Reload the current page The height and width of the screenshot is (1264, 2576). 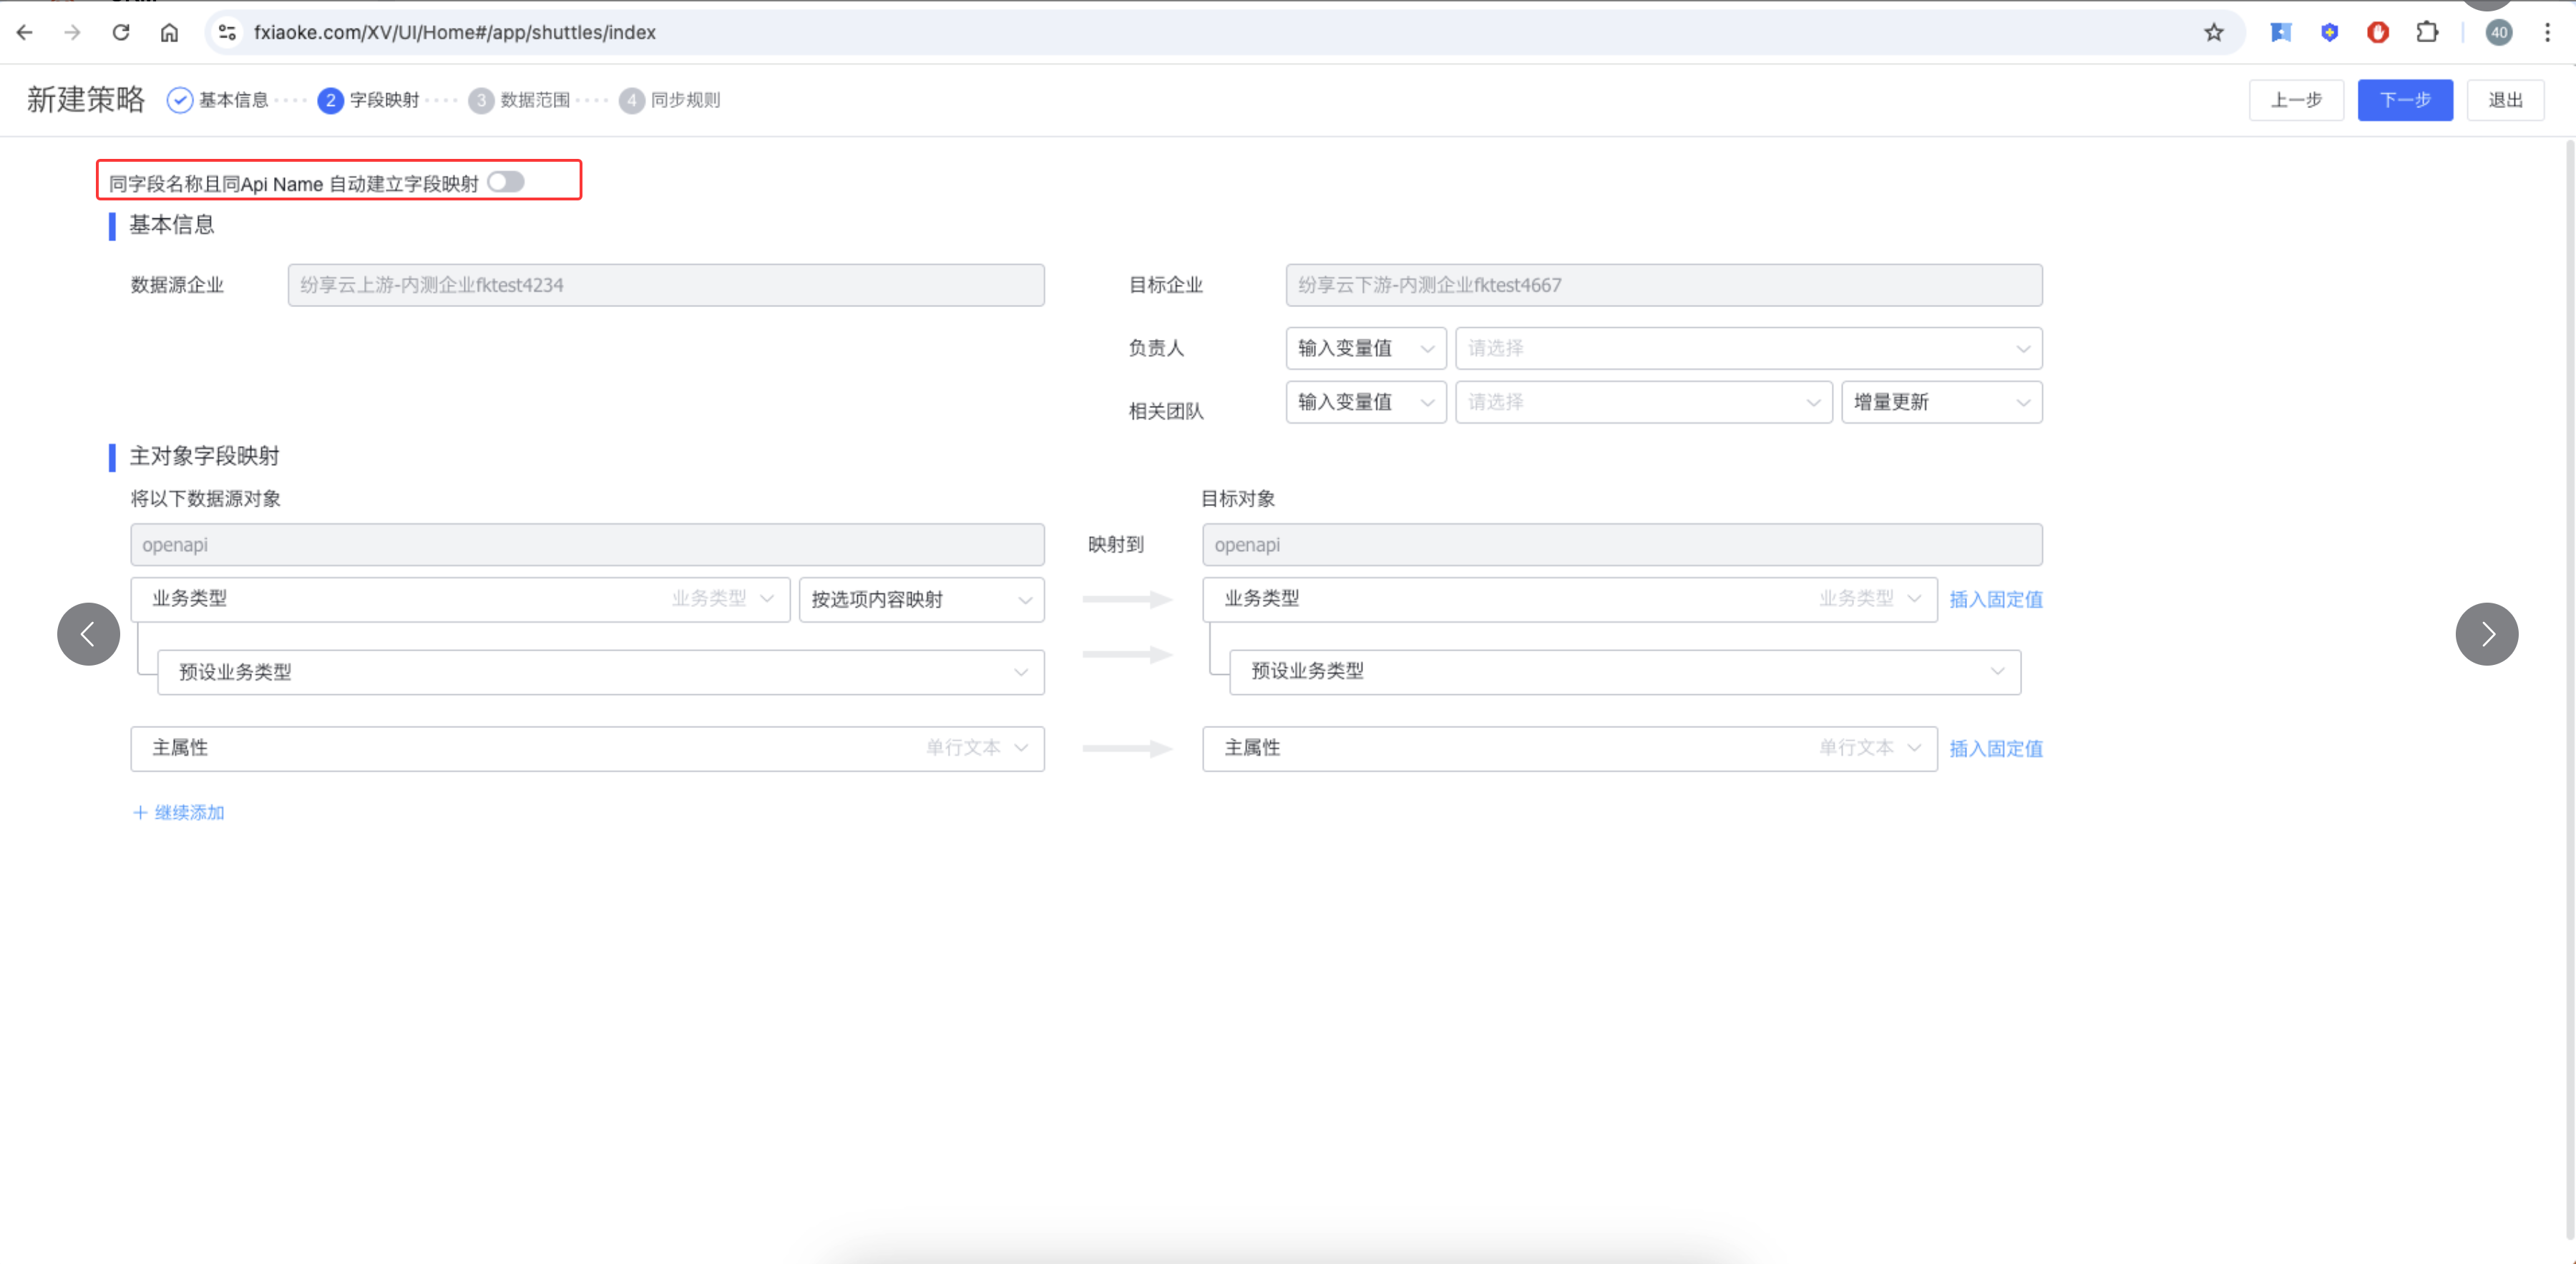[x=121, y=33]
